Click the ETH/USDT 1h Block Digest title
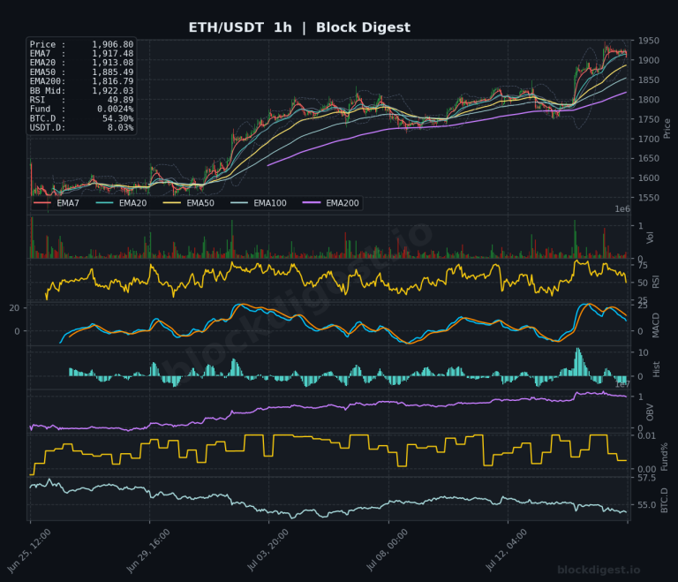This screenshot has width=678, height=582. [x=299, y=27]
